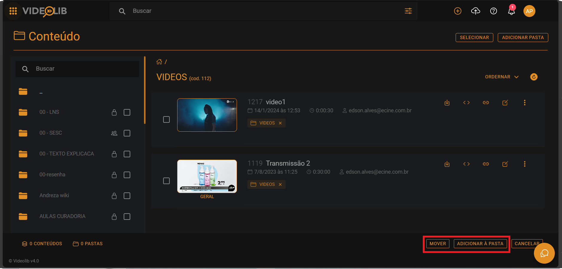Open the support chat bubble

coord(544,253)
